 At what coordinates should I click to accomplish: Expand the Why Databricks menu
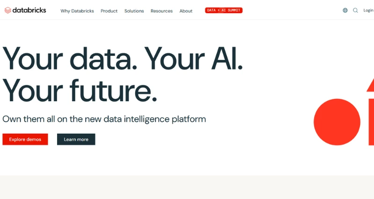click(x=77, y=11)
